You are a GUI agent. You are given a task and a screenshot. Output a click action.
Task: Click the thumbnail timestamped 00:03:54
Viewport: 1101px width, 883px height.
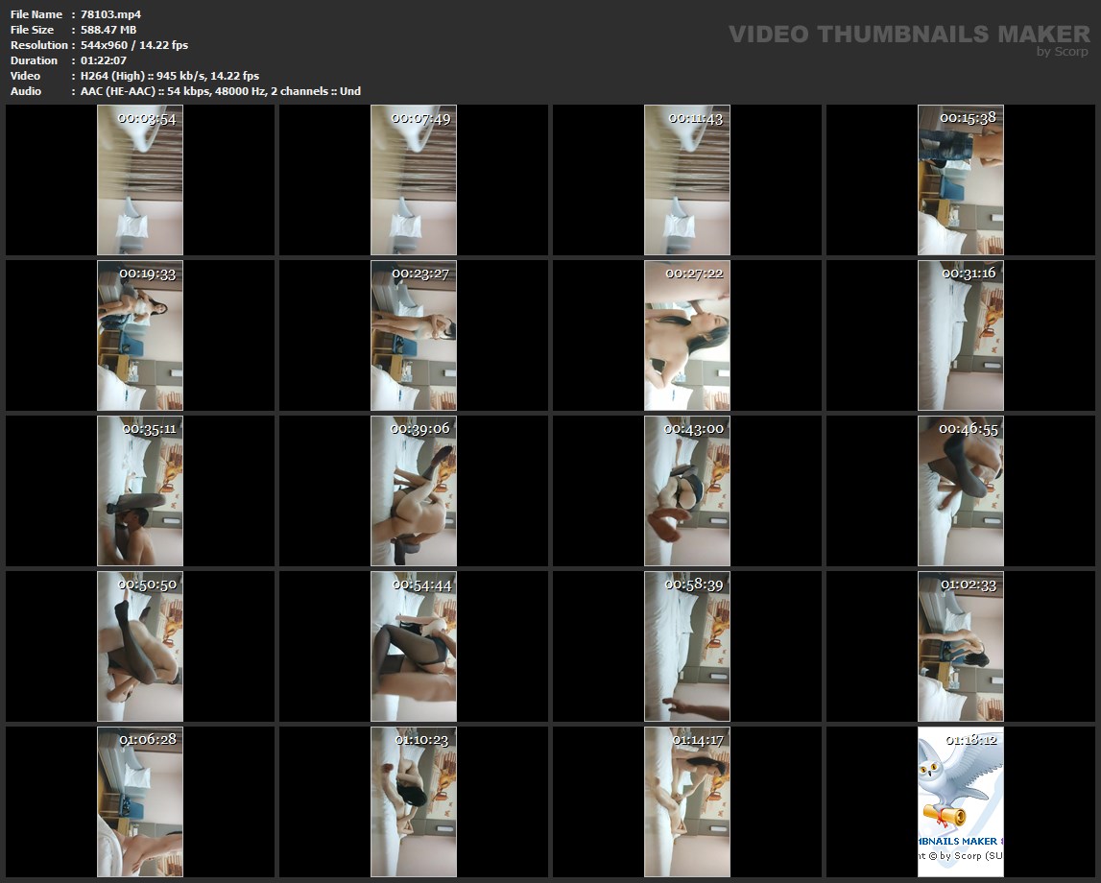pos(140,182)
